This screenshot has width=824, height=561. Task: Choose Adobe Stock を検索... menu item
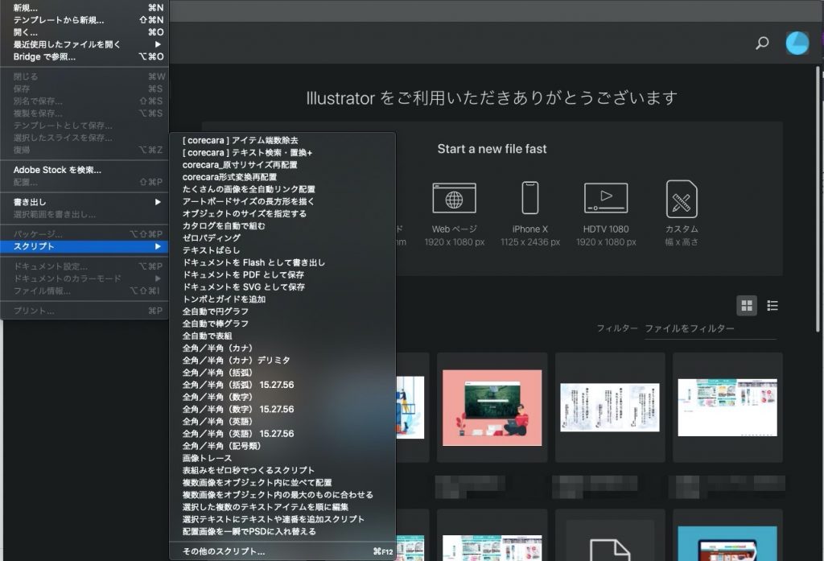[x=84, y=170]
